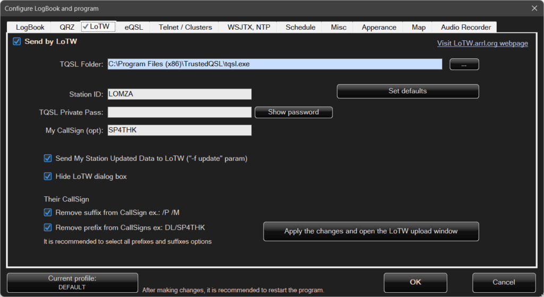
Task: Go to the WSJTX, NTP tab
Action: [249, 27]
